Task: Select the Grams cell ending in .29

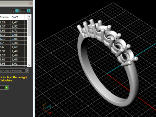Action: [x=5, y=22]
